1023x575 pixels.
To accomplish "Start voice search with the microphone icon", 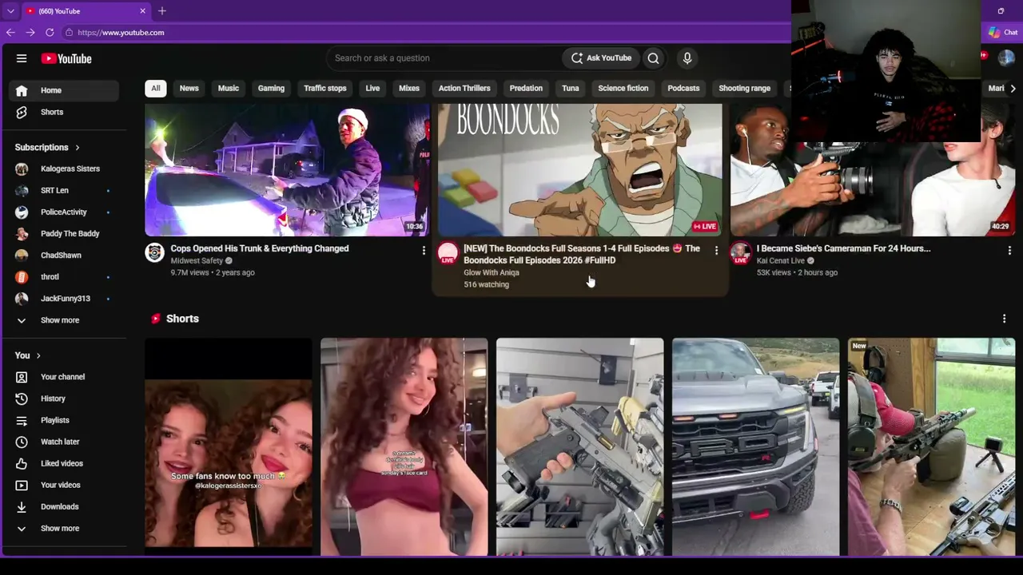I will pos(687,57).
